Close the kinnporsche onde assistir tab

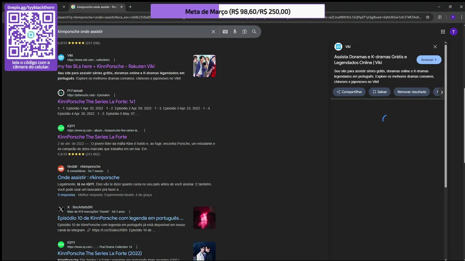point(121,7)
